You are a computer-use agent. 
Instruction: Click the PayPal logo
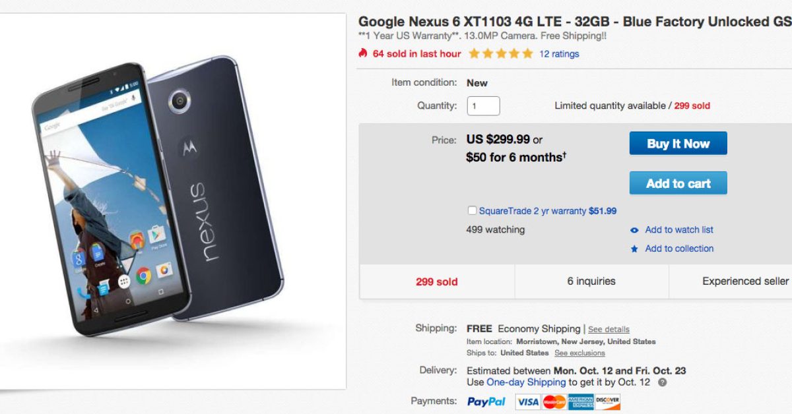coord(486,401)
